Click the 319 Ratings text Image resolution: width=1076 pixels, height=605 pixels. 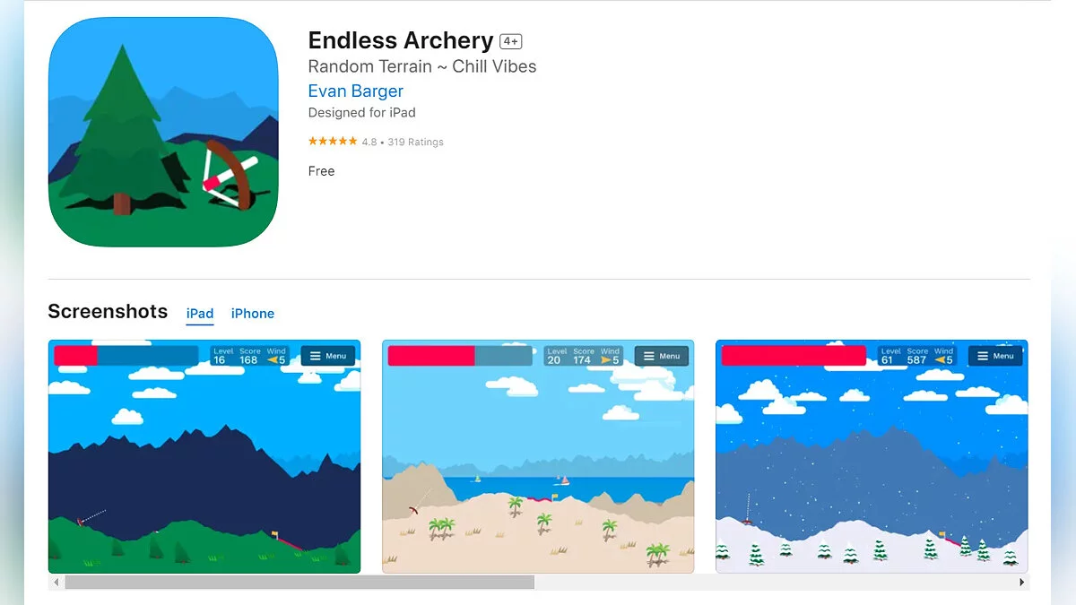415,142
